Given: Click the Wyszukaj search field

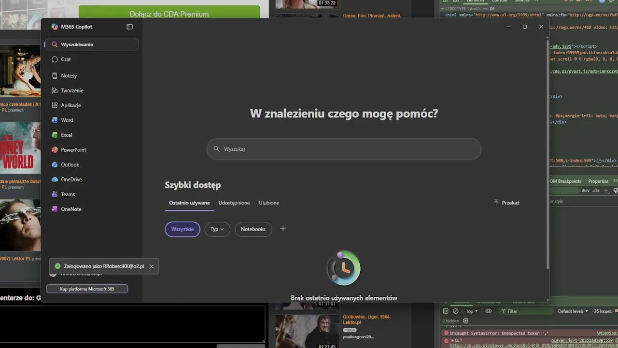Looking at the screenshot, I should coord(344,149).
